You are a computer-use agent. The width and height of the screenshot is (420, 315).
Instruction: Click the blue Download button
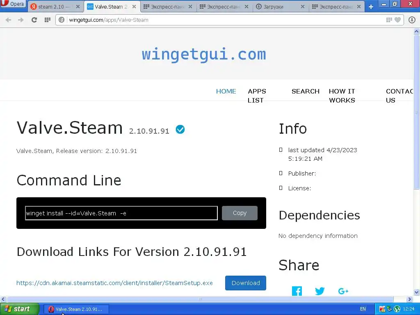pos(246,283)
